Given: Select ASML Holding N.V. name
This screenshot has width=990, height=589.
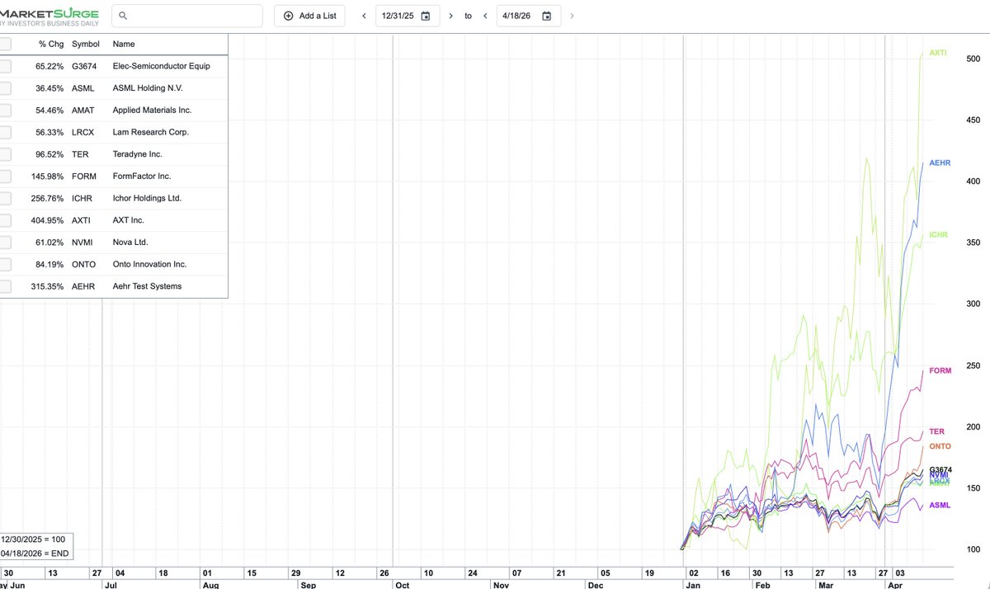Looking at the screenshot, I should [x=148, y=88].
